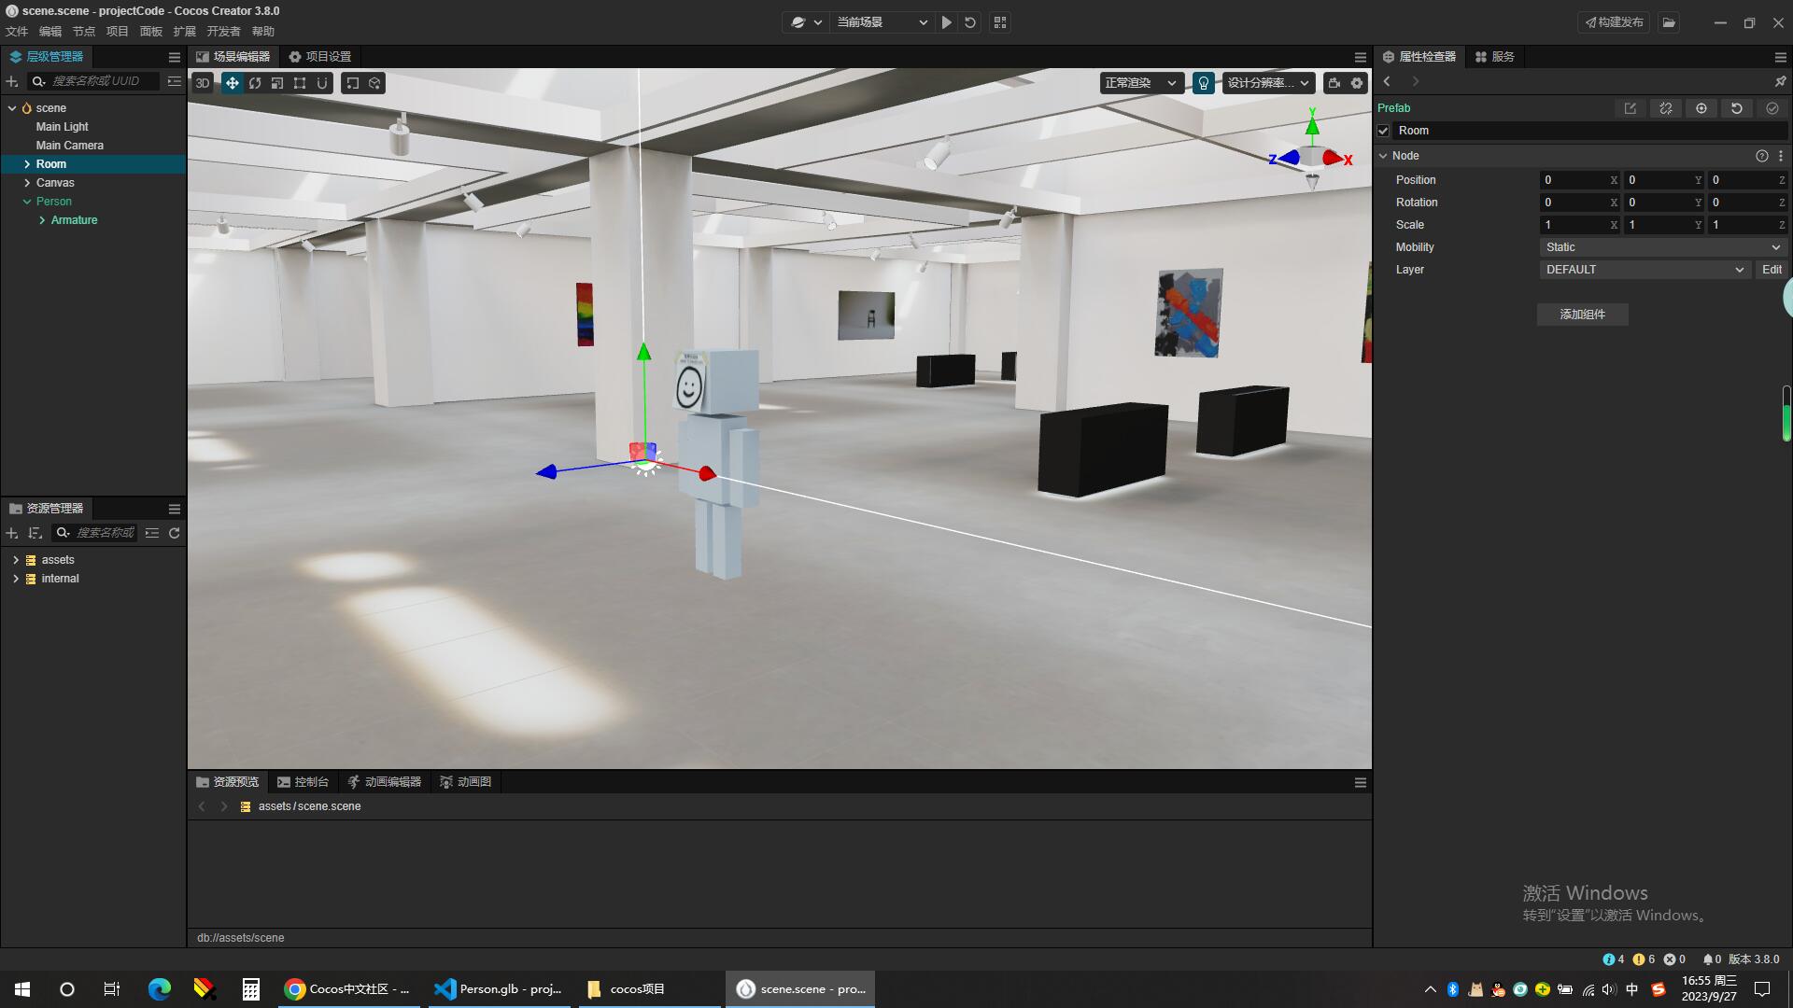Toggle the scene light bulb button
1793x1008 pixels.
click(1203, 83)
